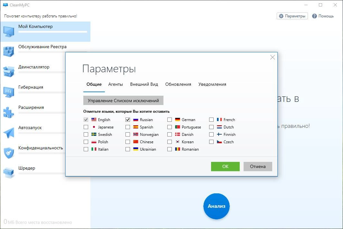
Task: Select Обслуживание Реестра in sidebar
Action: [x=42, y=47]
